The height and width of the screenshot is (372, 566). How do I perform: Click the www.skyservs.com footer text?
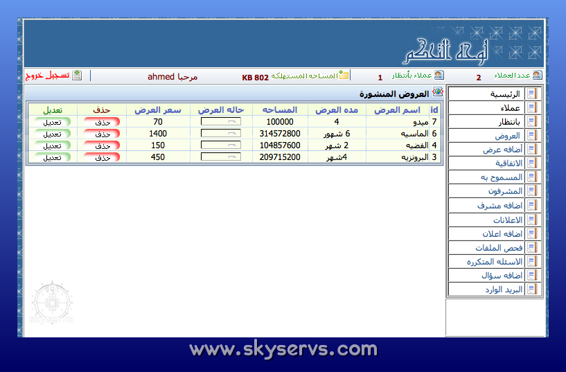click(x=283, y=348)
